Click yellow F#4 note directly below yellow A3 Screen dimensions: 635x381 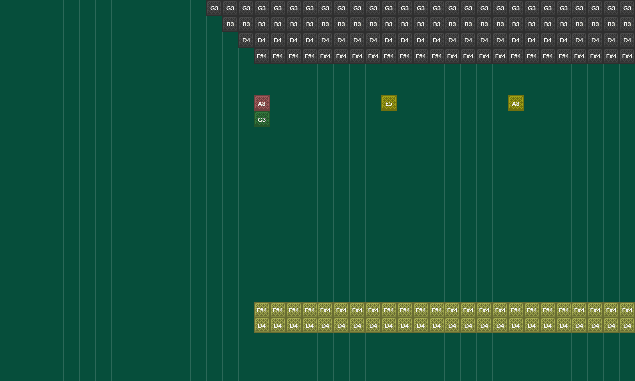tap(516, 310)
